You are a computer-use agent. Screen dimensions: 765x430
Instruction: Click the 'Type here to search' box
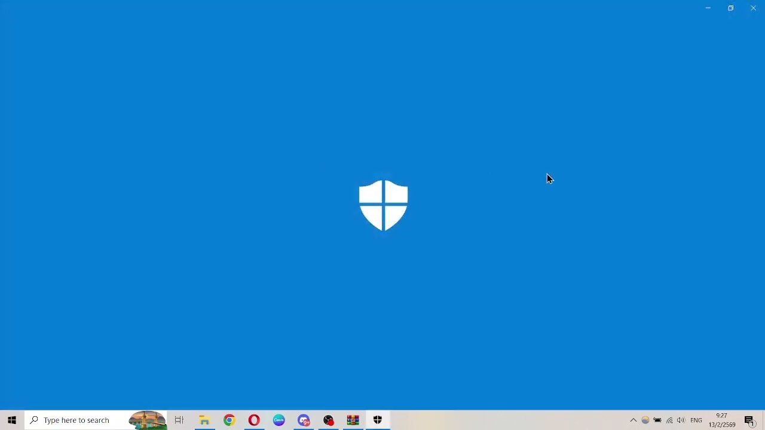pos(96,420)
